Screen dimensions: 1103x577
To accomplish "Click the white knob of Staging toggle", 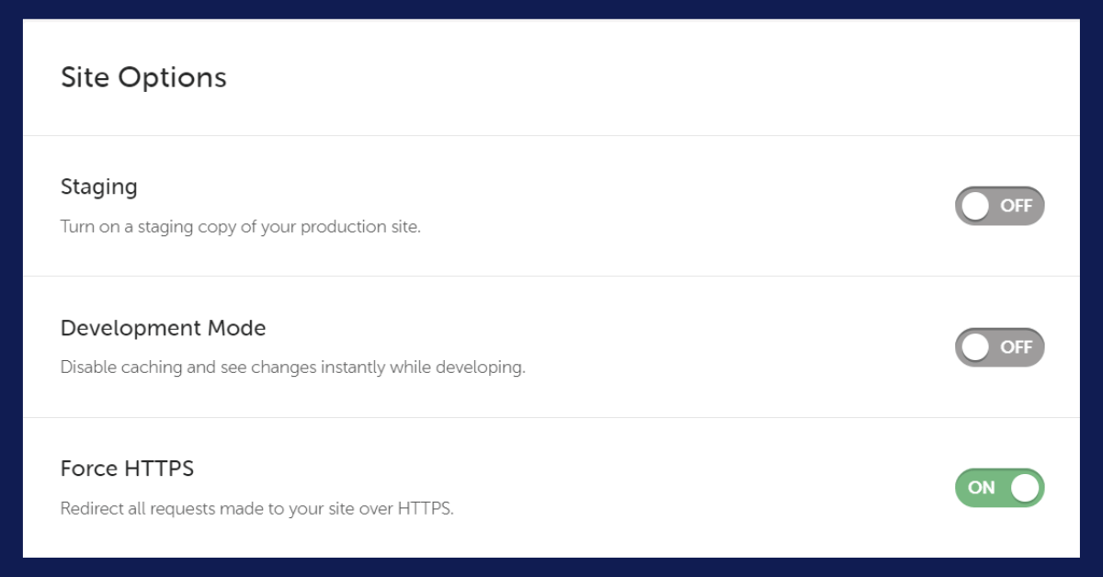I will 977,206.
